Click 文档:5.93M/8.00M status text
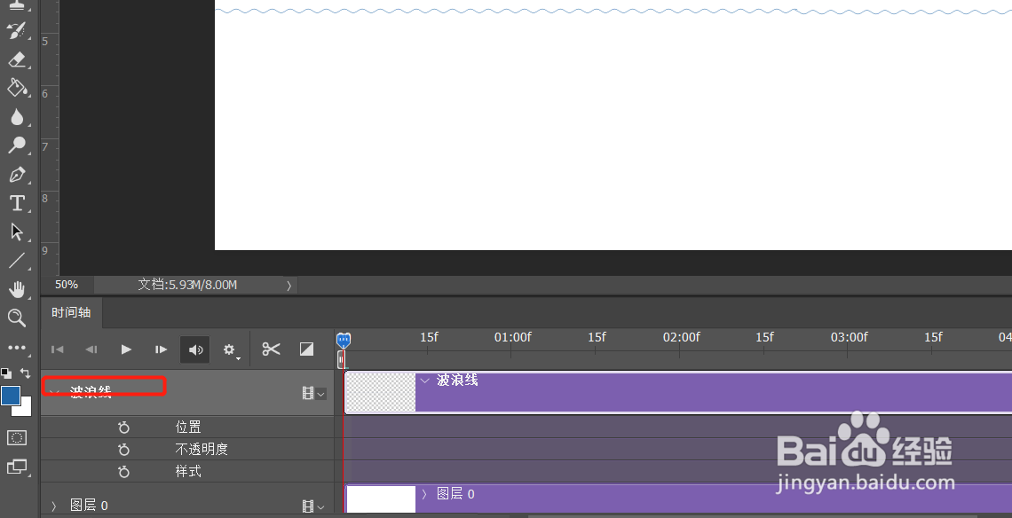The image size is (1012, 518). pos(187,285)
